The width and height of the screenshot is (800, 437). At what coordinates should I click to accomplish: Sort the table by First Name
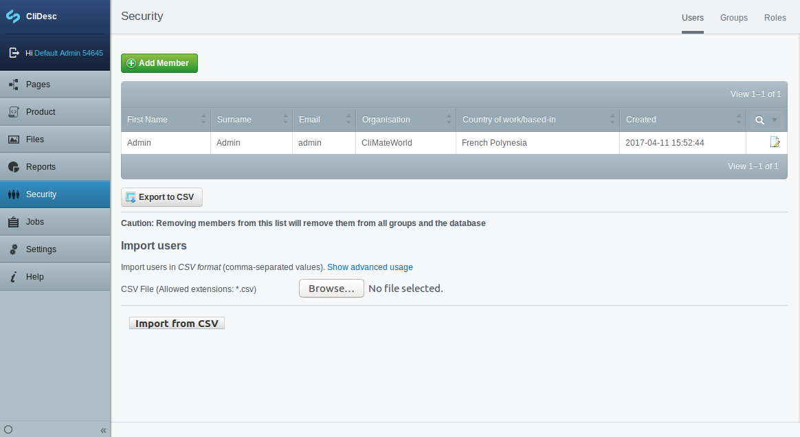147,120
